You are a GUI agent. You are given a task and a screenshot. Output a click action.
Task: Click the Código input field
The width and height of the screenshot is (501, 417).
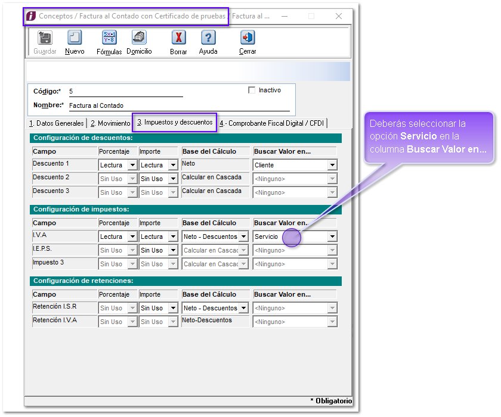click(x=125, y=91)
